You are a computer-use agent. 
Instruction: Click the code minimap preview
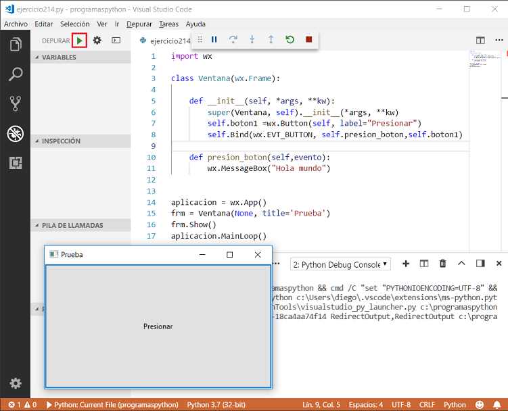click(485, 59)
